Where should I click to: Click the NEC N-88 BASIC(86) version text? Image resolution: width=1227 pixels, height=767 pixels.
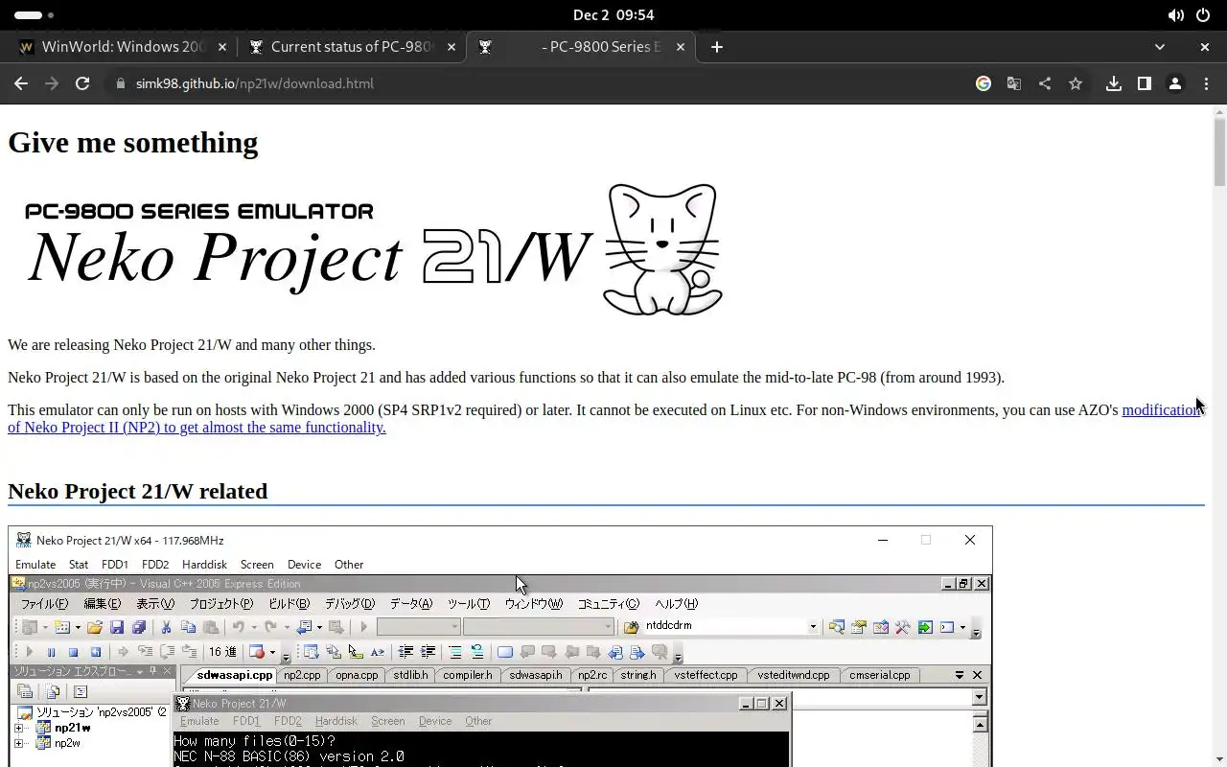coord(289,756)
